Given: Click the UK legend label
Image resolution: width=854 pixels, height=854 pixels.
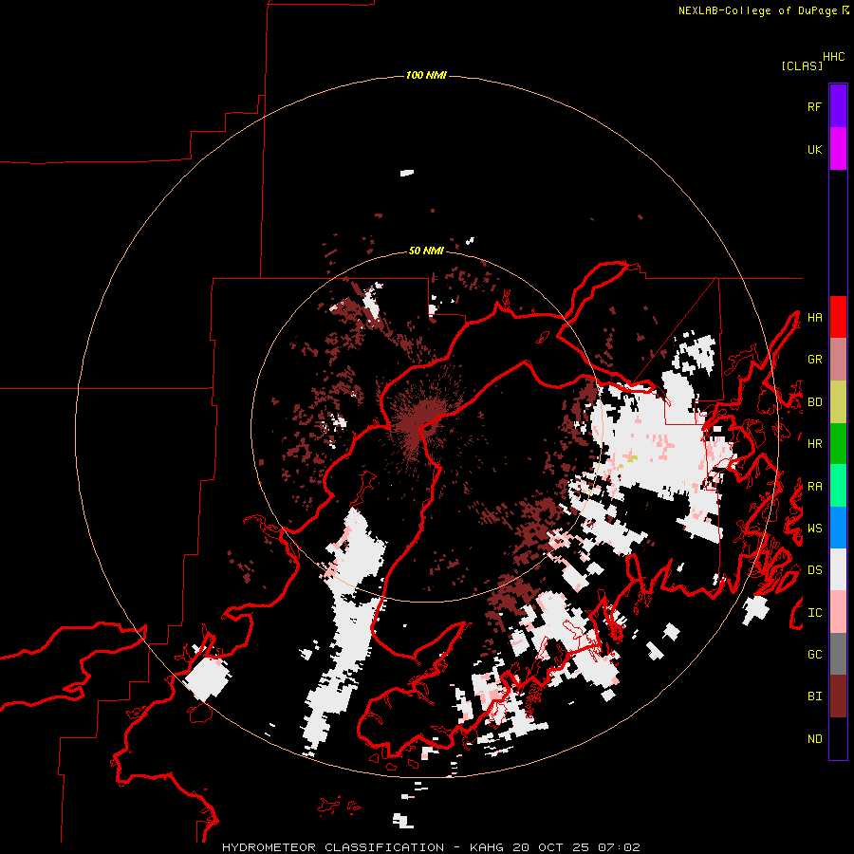Looking at the screenshot, I should (815, 149).
